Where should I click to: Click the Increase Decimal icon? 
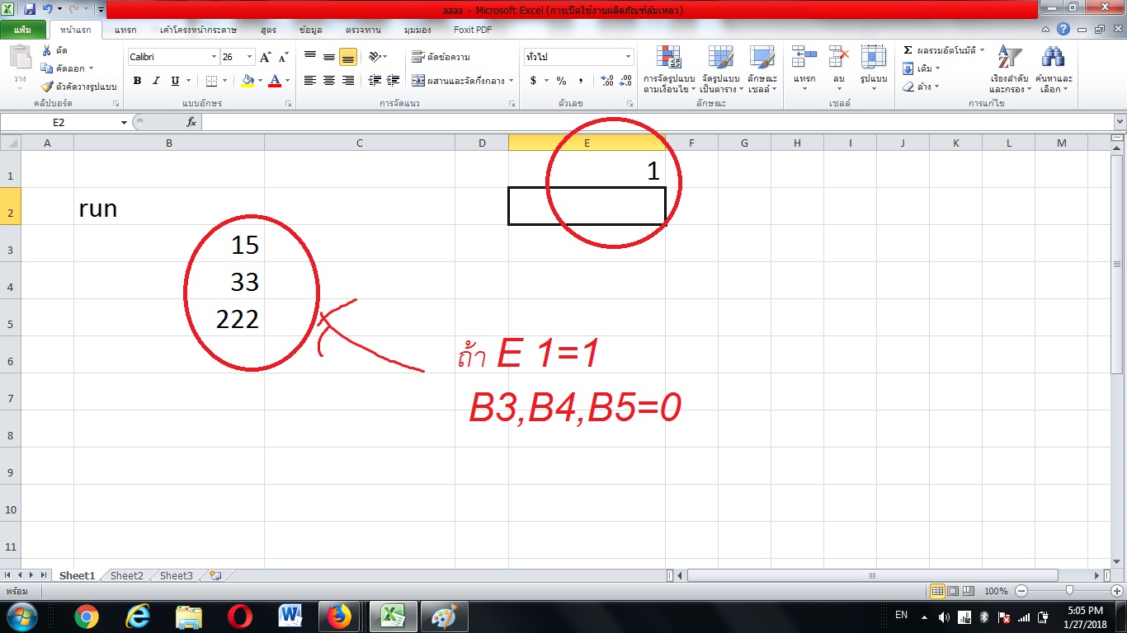tap(607, 81)
